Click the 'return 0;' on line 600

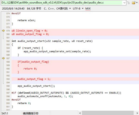pos(24,103)
